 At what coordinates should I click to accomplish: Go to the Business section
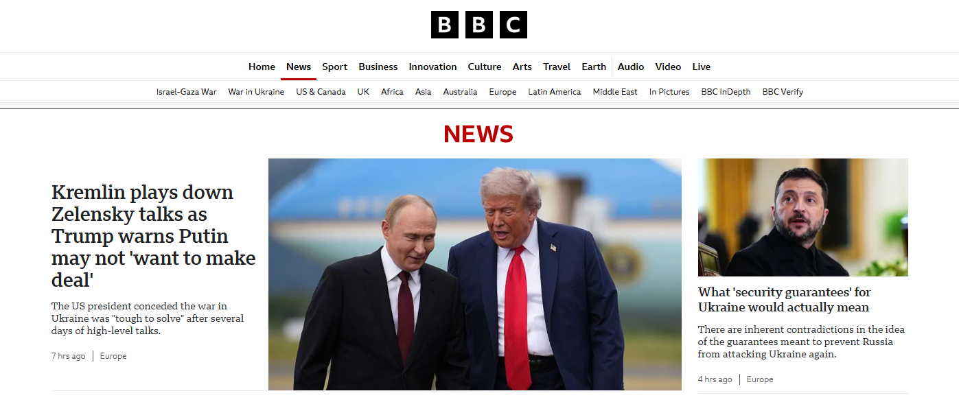[x=378, y=67]
